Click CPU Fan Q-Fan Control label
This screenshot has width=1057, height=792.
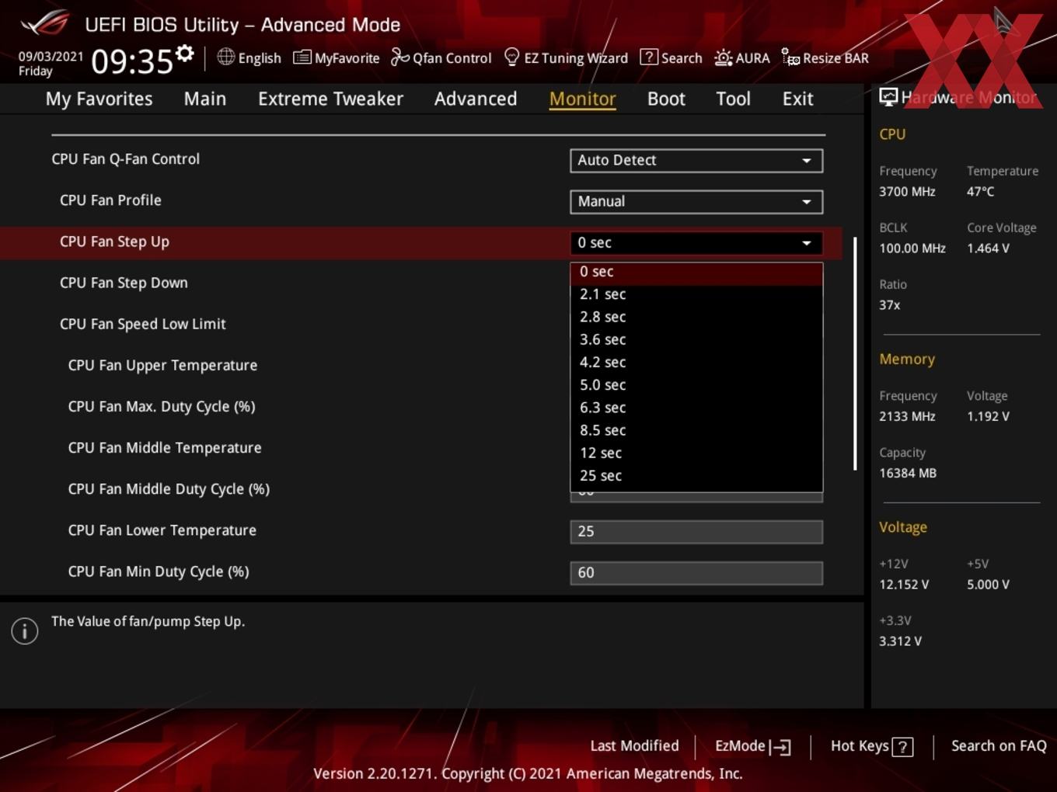coord(125,158)
